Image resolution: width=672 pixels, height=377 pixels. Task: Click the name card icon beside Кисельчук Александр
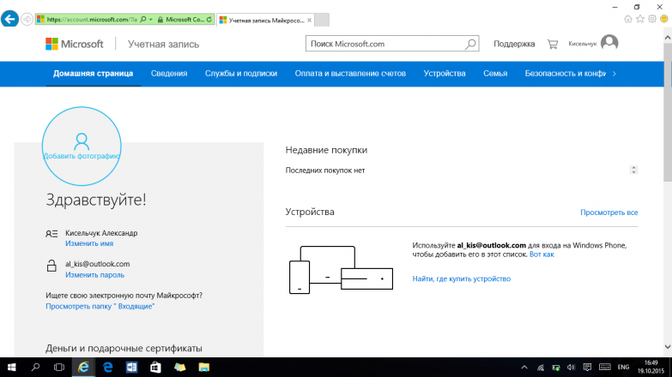51,234
